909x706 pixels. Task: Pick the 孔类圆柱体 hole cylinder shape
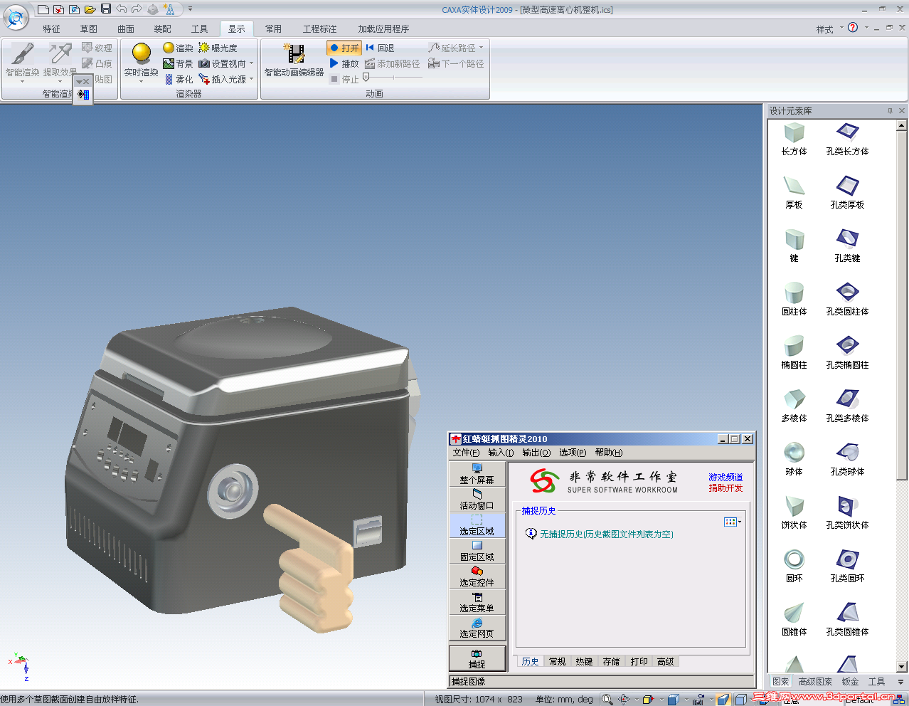847,293
